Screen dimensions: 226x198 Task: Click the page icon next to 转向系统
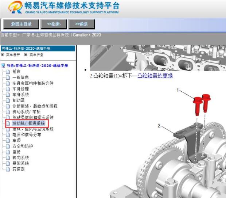click(8, 158)
